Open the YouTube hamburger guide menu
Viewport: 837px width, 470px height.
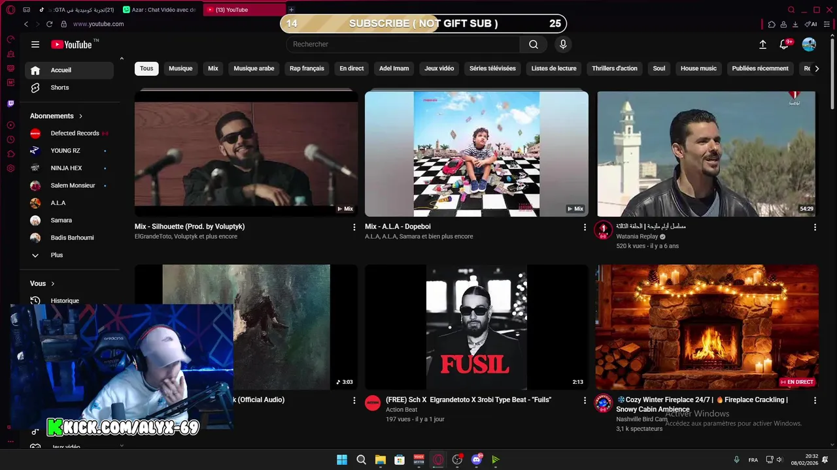pyautogui.click(x=35, y=44)
